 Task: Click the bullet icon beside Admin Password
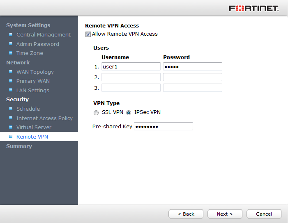point(11,44)
